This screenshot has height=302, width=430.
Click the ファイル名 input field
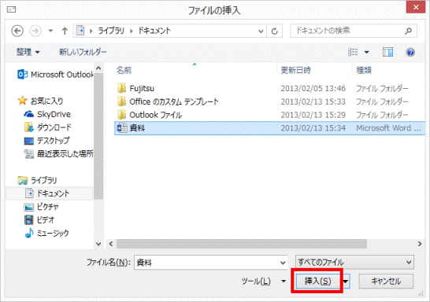pyautogui.click(x=210, y=263)
